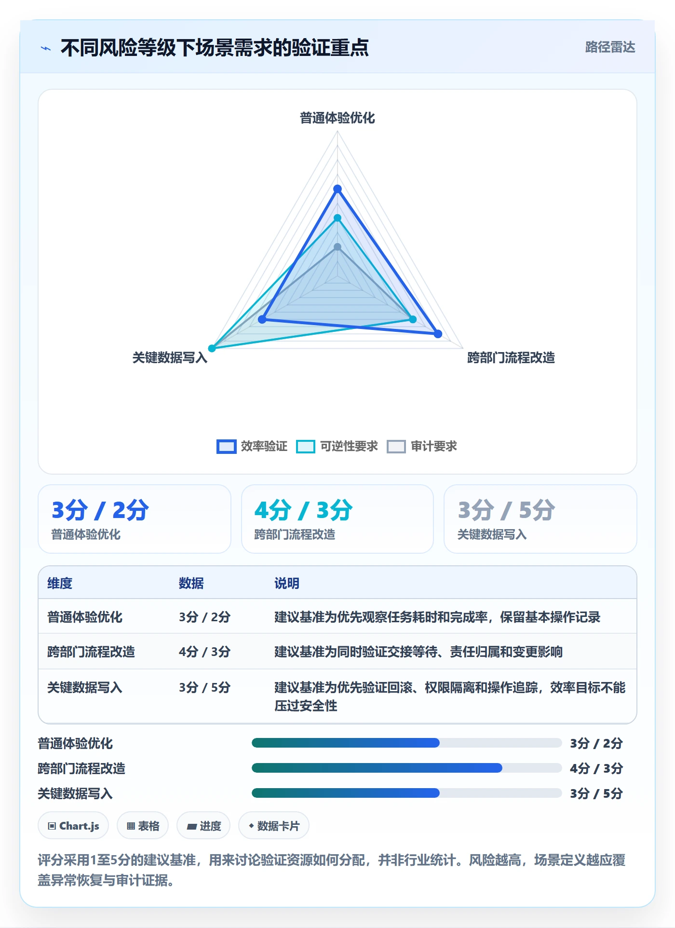Screen dimensions: 675x928
Task: Select the 关键数据写入 cell in the table
Action: [x=85, y=687]
